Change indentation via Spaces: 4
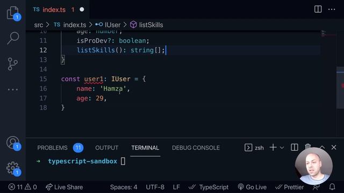Screen dimensions: 344x193 [124, 187]
